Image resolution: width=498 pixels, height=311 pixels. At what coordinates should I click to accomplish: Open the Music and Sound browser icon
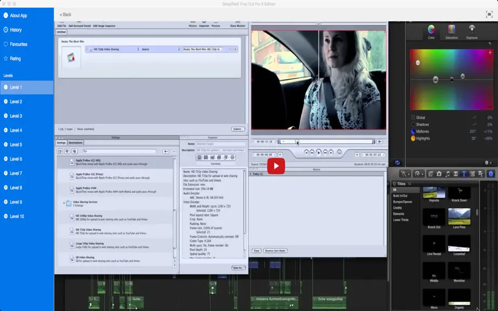448,174
